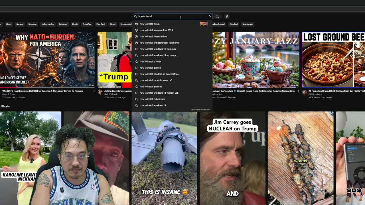Viewport: 365px width, 205px height.
Task: Open the three-dot menu for the NATO BURDEN video
Action: click(x=94, y=91)
